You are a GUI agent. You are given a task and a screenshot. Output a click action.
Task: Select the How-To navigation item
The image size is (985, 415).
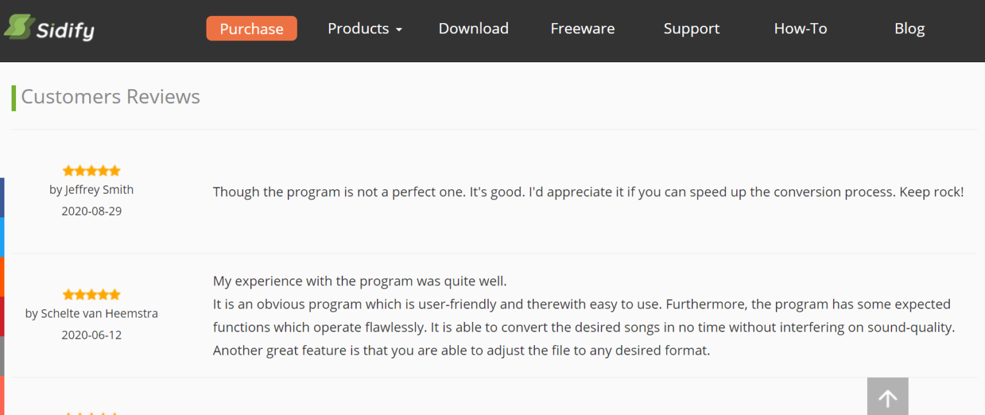pyautogui.click(x=800, y=29)
